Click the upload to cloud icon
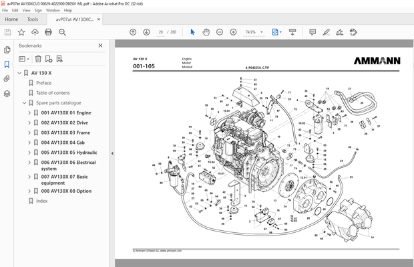414x267 pixels. pos(35,32)
